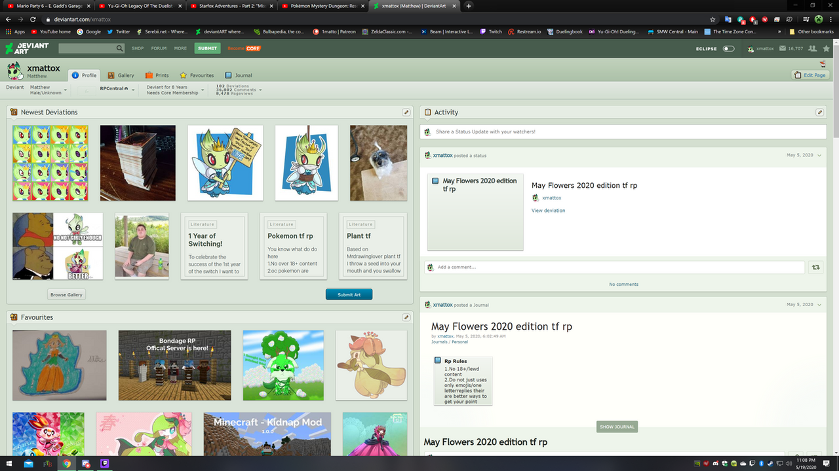Open the Windows notification center icon

(x=827, y=464)
